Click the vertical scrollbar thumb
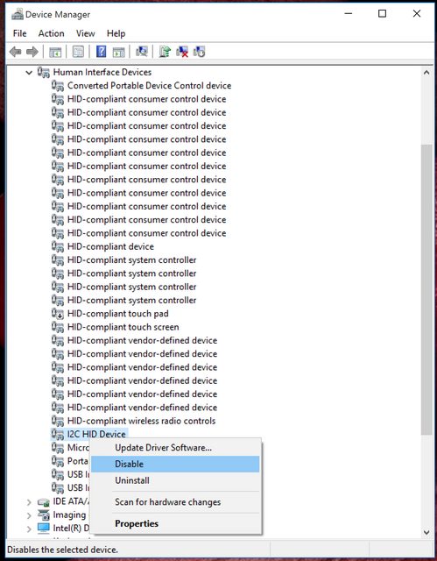 426,290
